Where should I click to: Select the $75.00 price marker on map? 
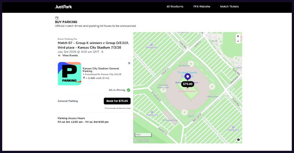point(188,84)
